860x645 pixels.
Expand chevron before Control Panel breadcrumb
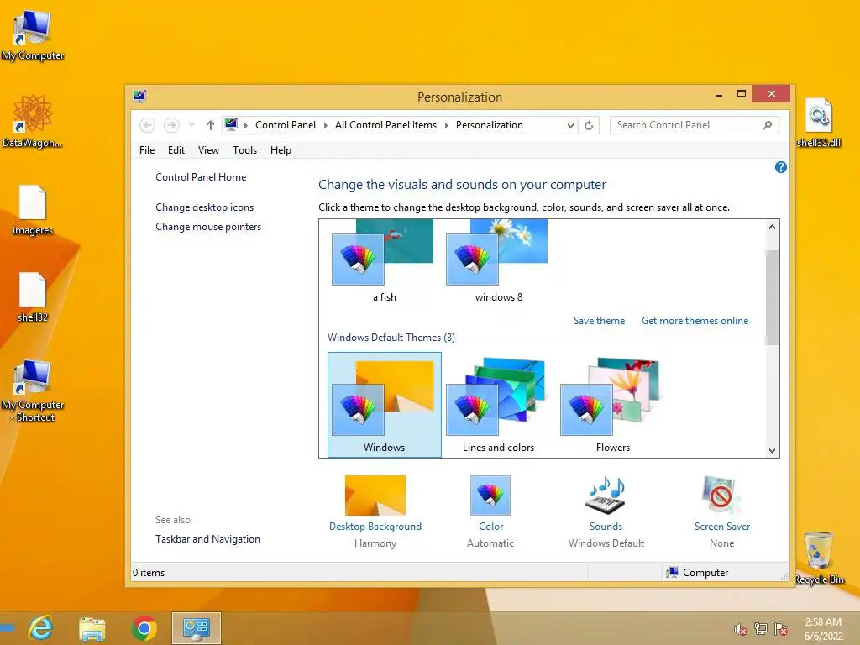click(x=246, y=125)
